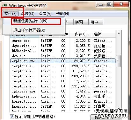Click the scroll up arrow of process list
This screenshot has height=120, width=131.
coord(119,34)
